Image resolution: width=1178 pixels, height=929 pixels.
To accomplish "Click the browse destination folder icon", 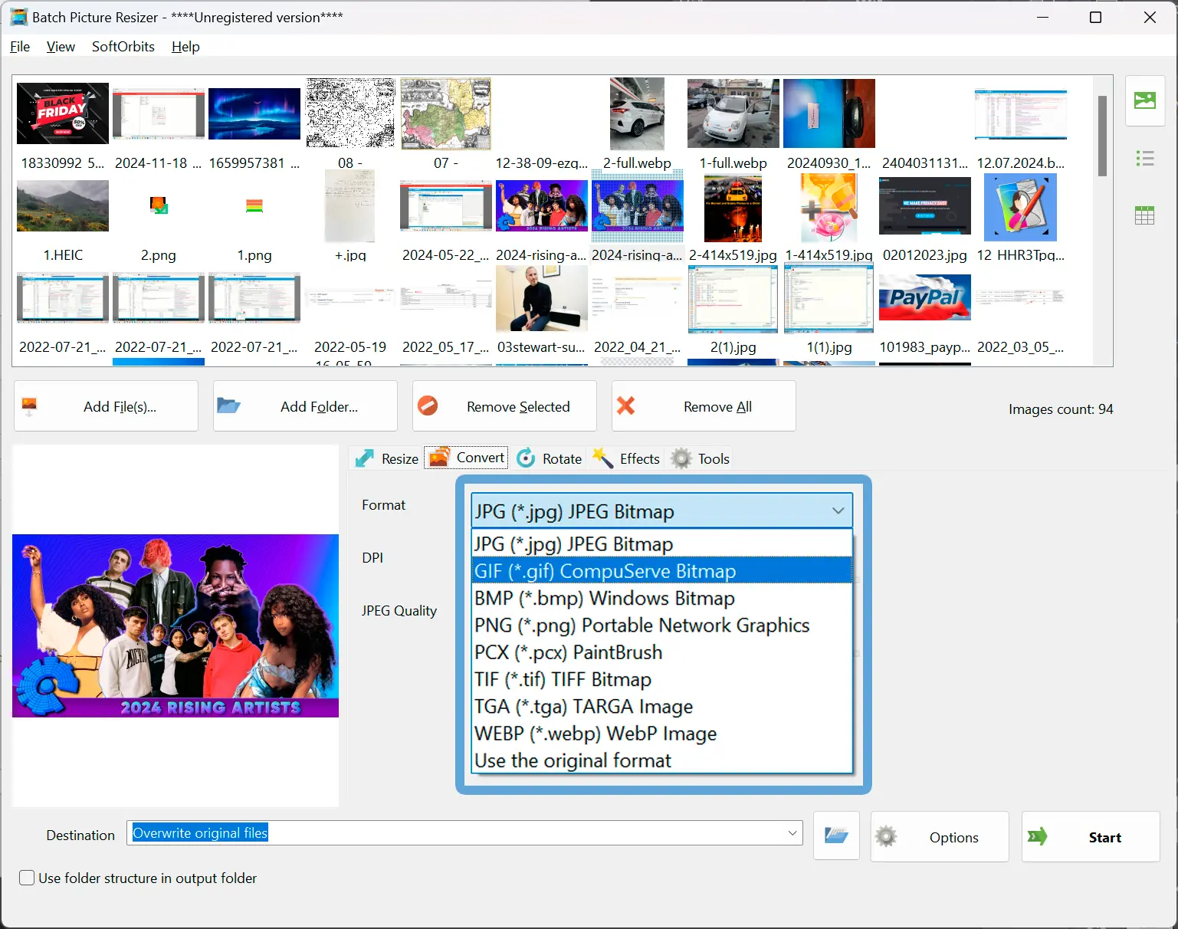I will [x=836, y=835].
